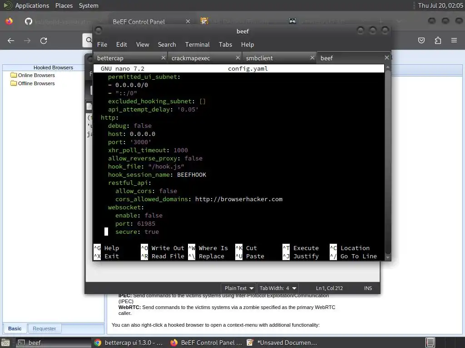Click the show desktop icon in taskbar

click(x=5, y=343)
